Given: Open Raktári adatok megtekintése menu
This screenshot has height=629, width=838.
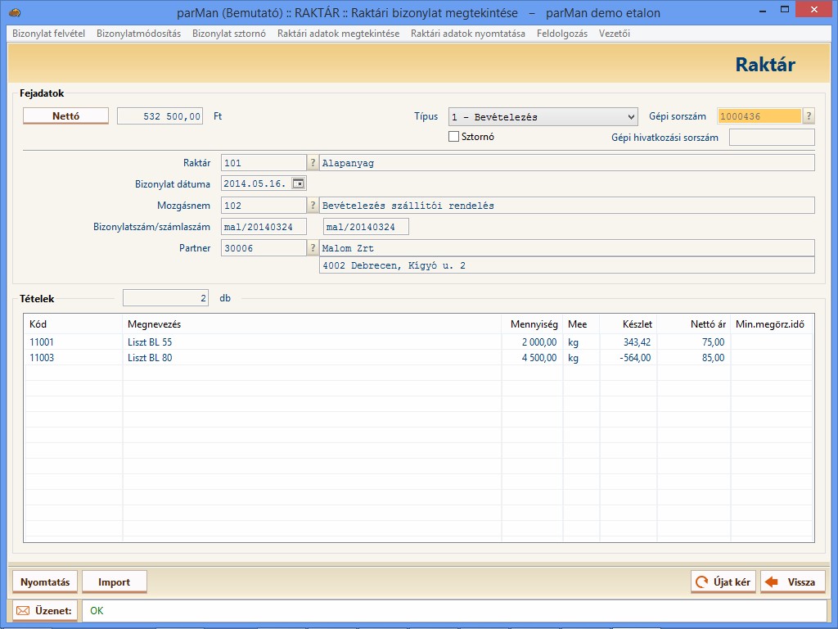Looking at the screenshot, I should (x=338, y=33).
